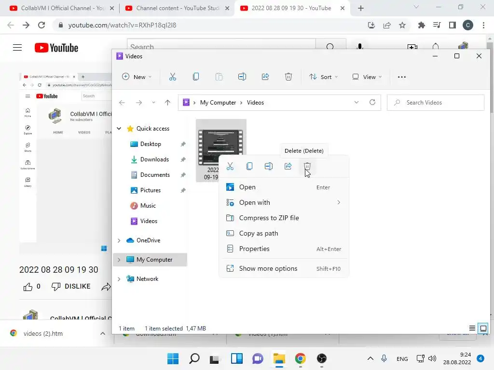This screenshot has height=370, width=494.
Task: Switch to CollabVM Official Channel tab
Action: 62,8
